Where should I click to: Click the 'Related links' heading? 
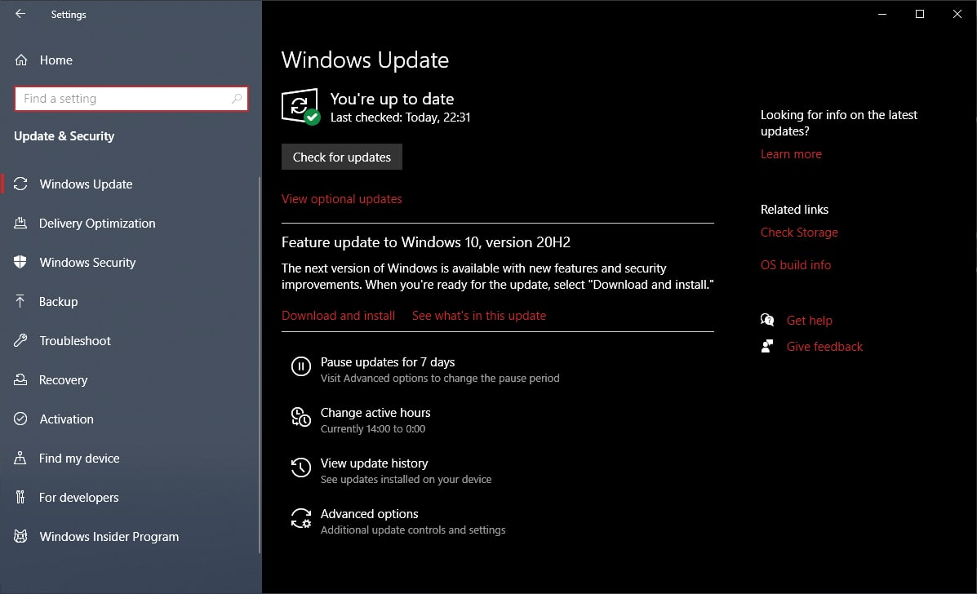tap(794, 210)
